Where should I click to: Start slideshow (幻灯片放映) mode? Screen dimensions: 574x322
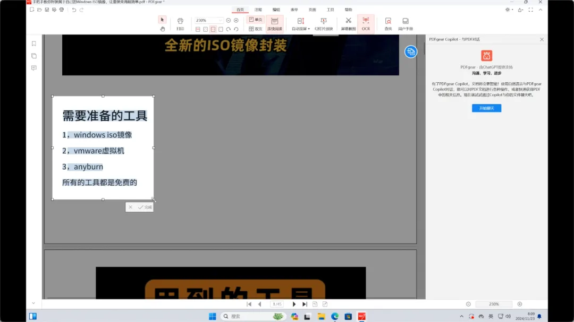[x=324, y=24]
